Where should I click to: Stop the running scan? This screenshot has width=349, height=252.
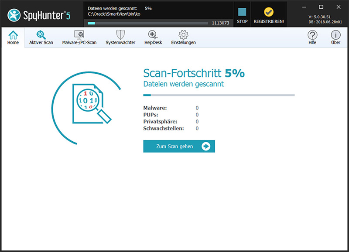coord(242,15)
